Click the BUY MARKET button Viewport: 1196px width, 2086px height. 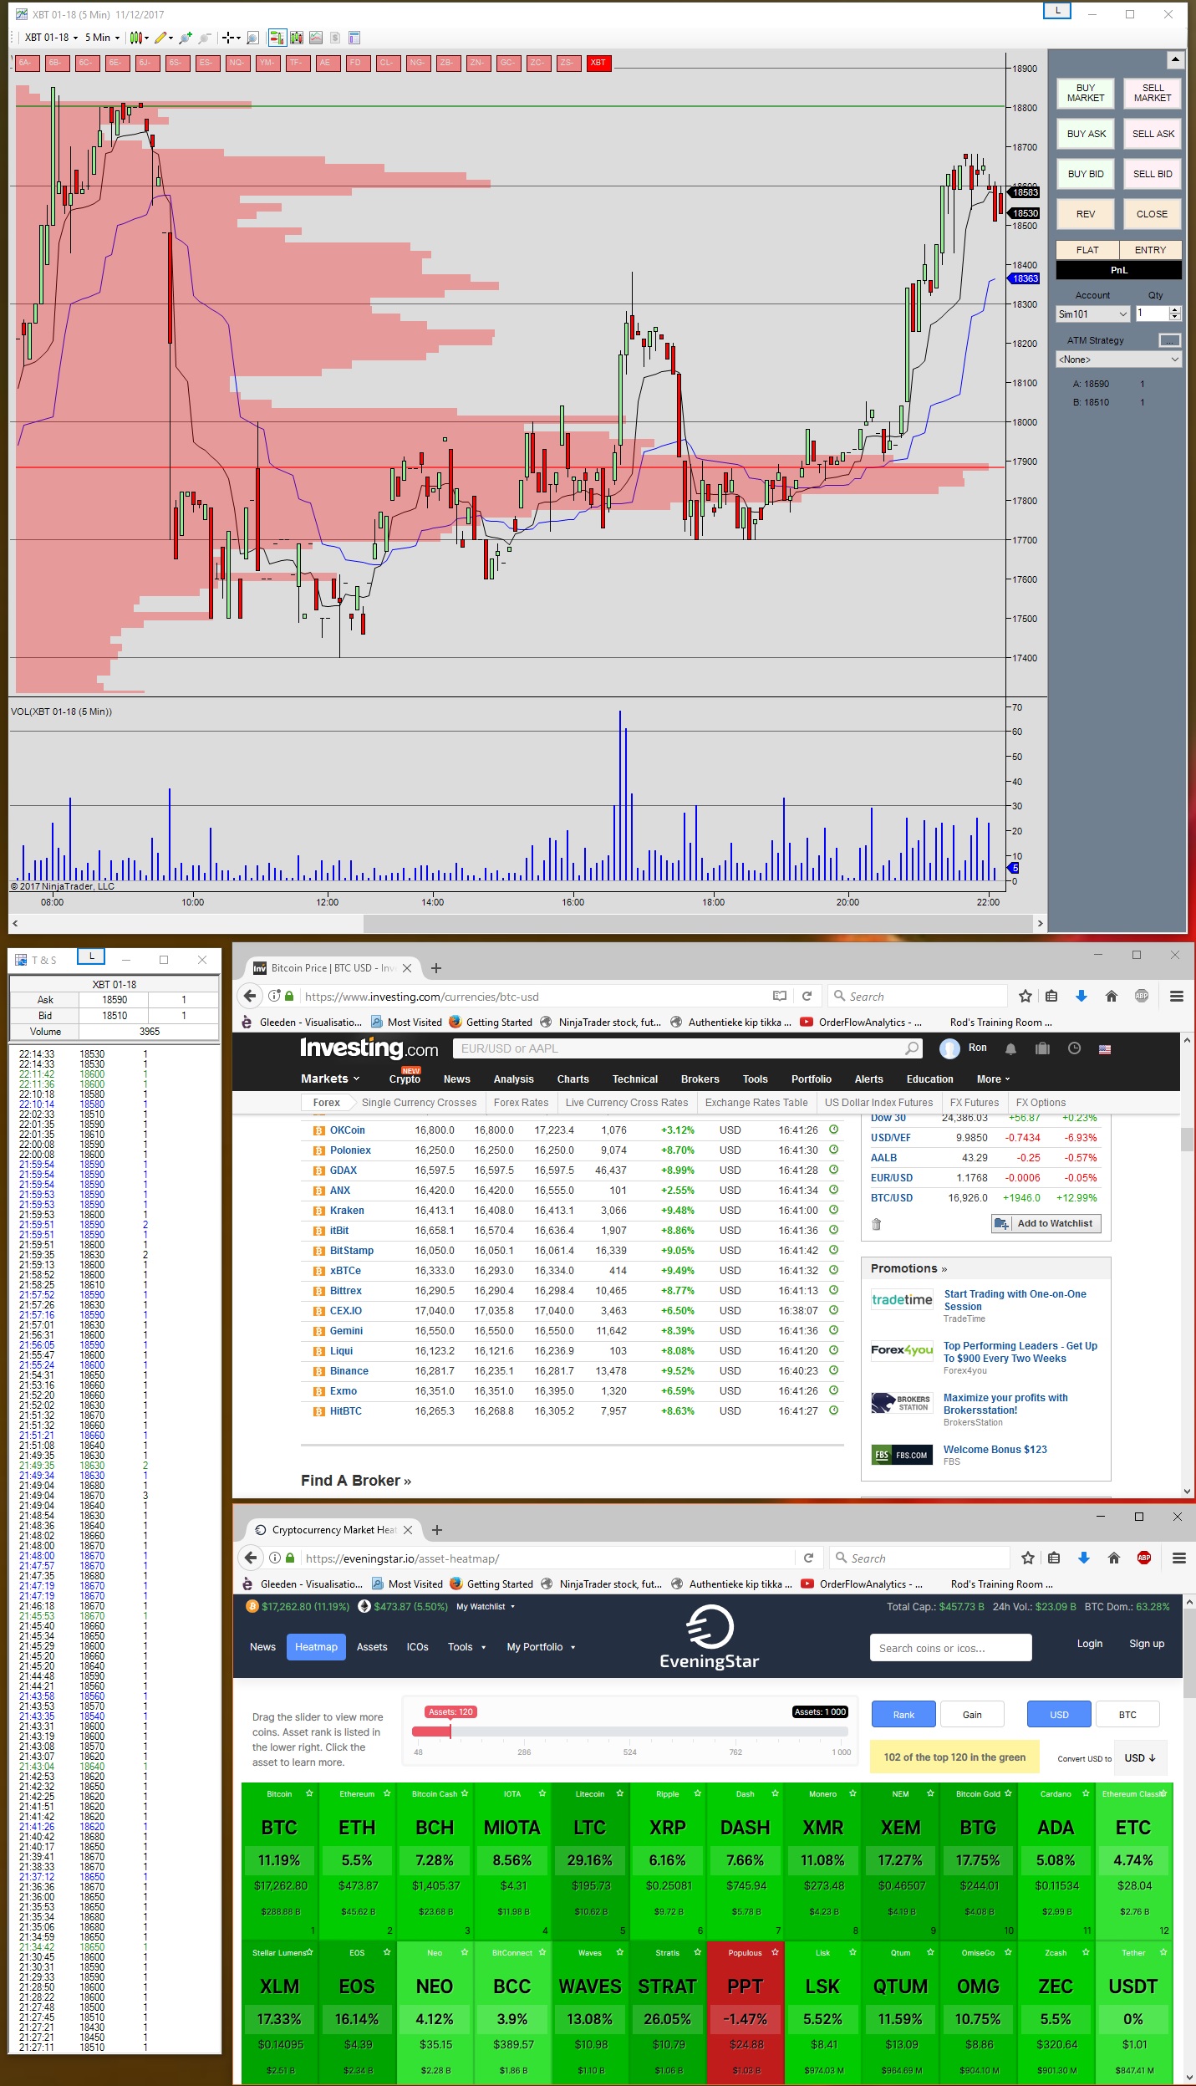click(1085, 93)
